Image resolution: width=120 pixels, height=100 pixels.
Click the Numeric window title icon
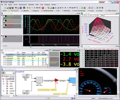[50, 50]
